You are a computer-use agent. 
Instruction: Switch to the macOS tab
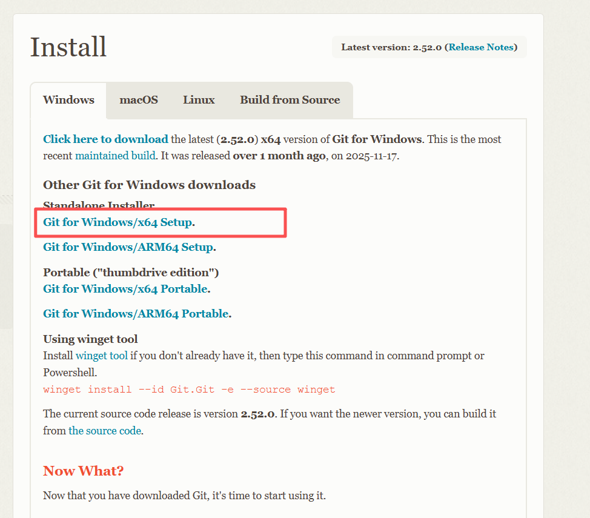coord(139,100)
